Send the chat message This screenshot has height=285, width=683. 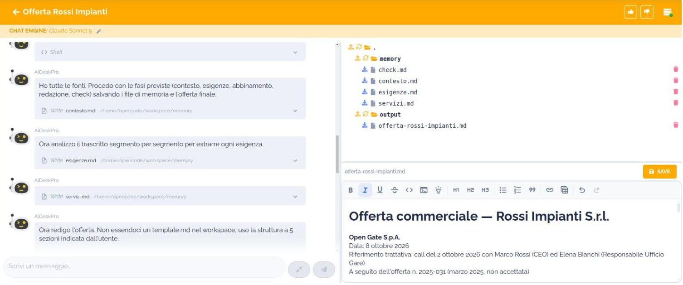[x=324, y=269]
